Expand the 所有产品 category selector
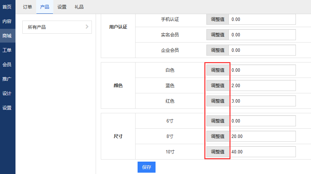Viewport: 311px width, 174px height. tap(57, 27)
